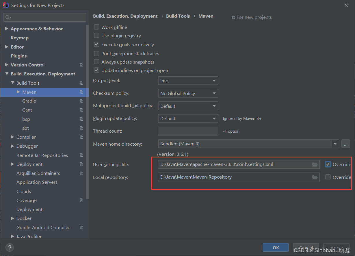Image resolution: width=355 pixels, height=256 pixels.
Task: Close the Settings for New Projects dialog
Action: 346,5
